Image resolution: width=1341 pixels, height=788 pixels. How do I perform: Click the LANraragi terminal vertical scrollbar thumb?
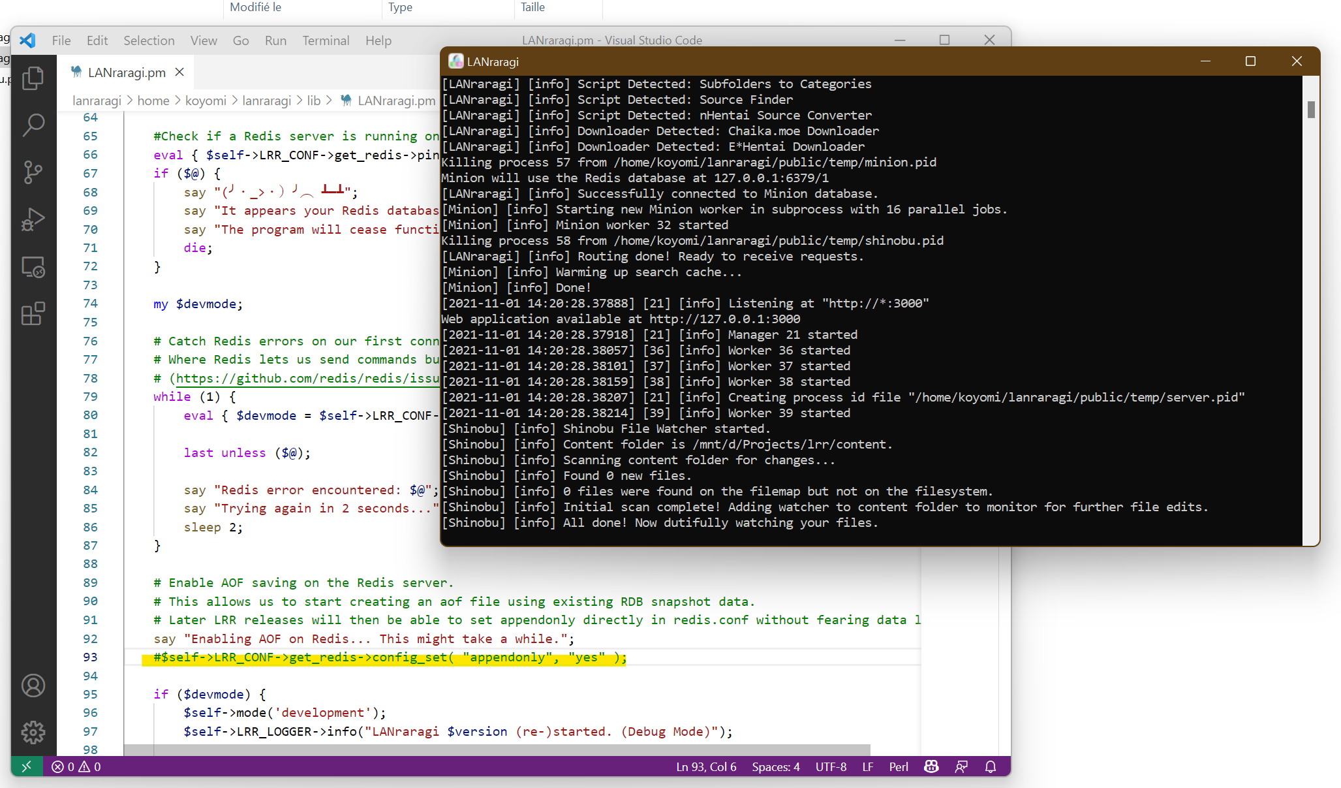coord(1311,109)
